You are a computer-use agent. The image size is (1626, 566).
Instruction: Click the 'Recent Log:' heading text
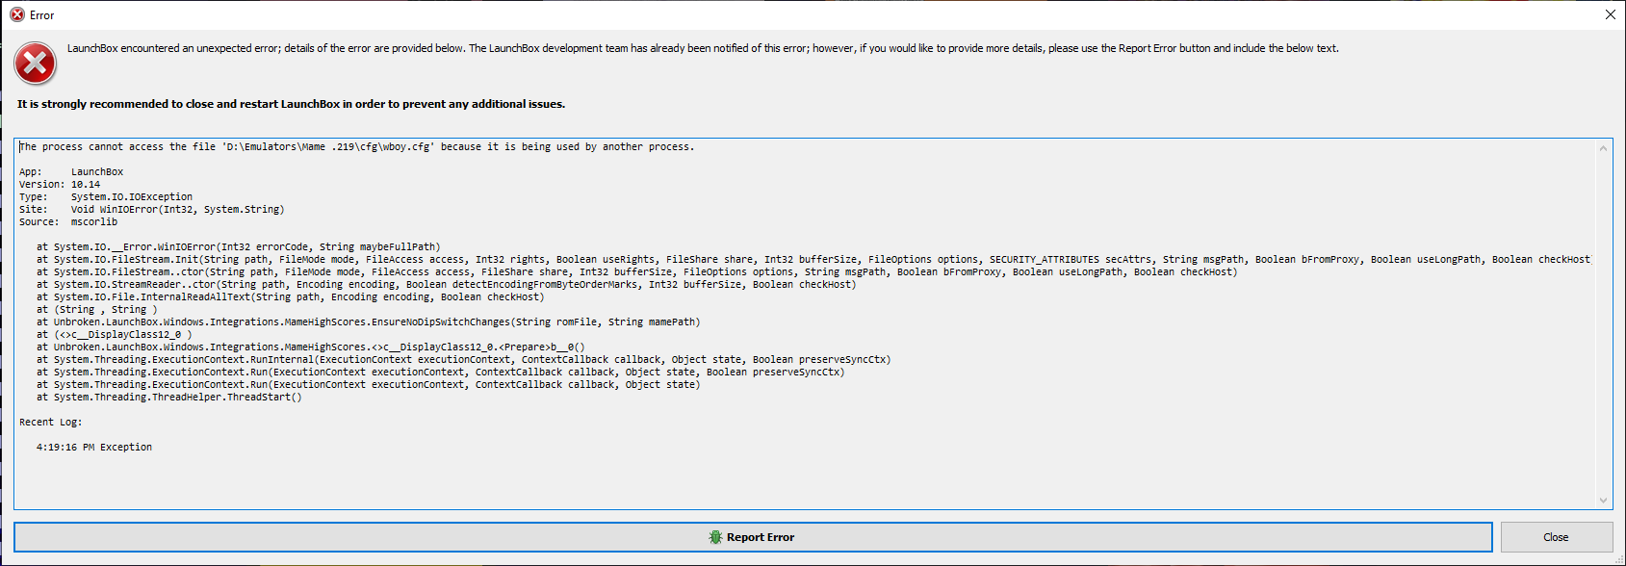pyautogui.click(x=51, y=423)
